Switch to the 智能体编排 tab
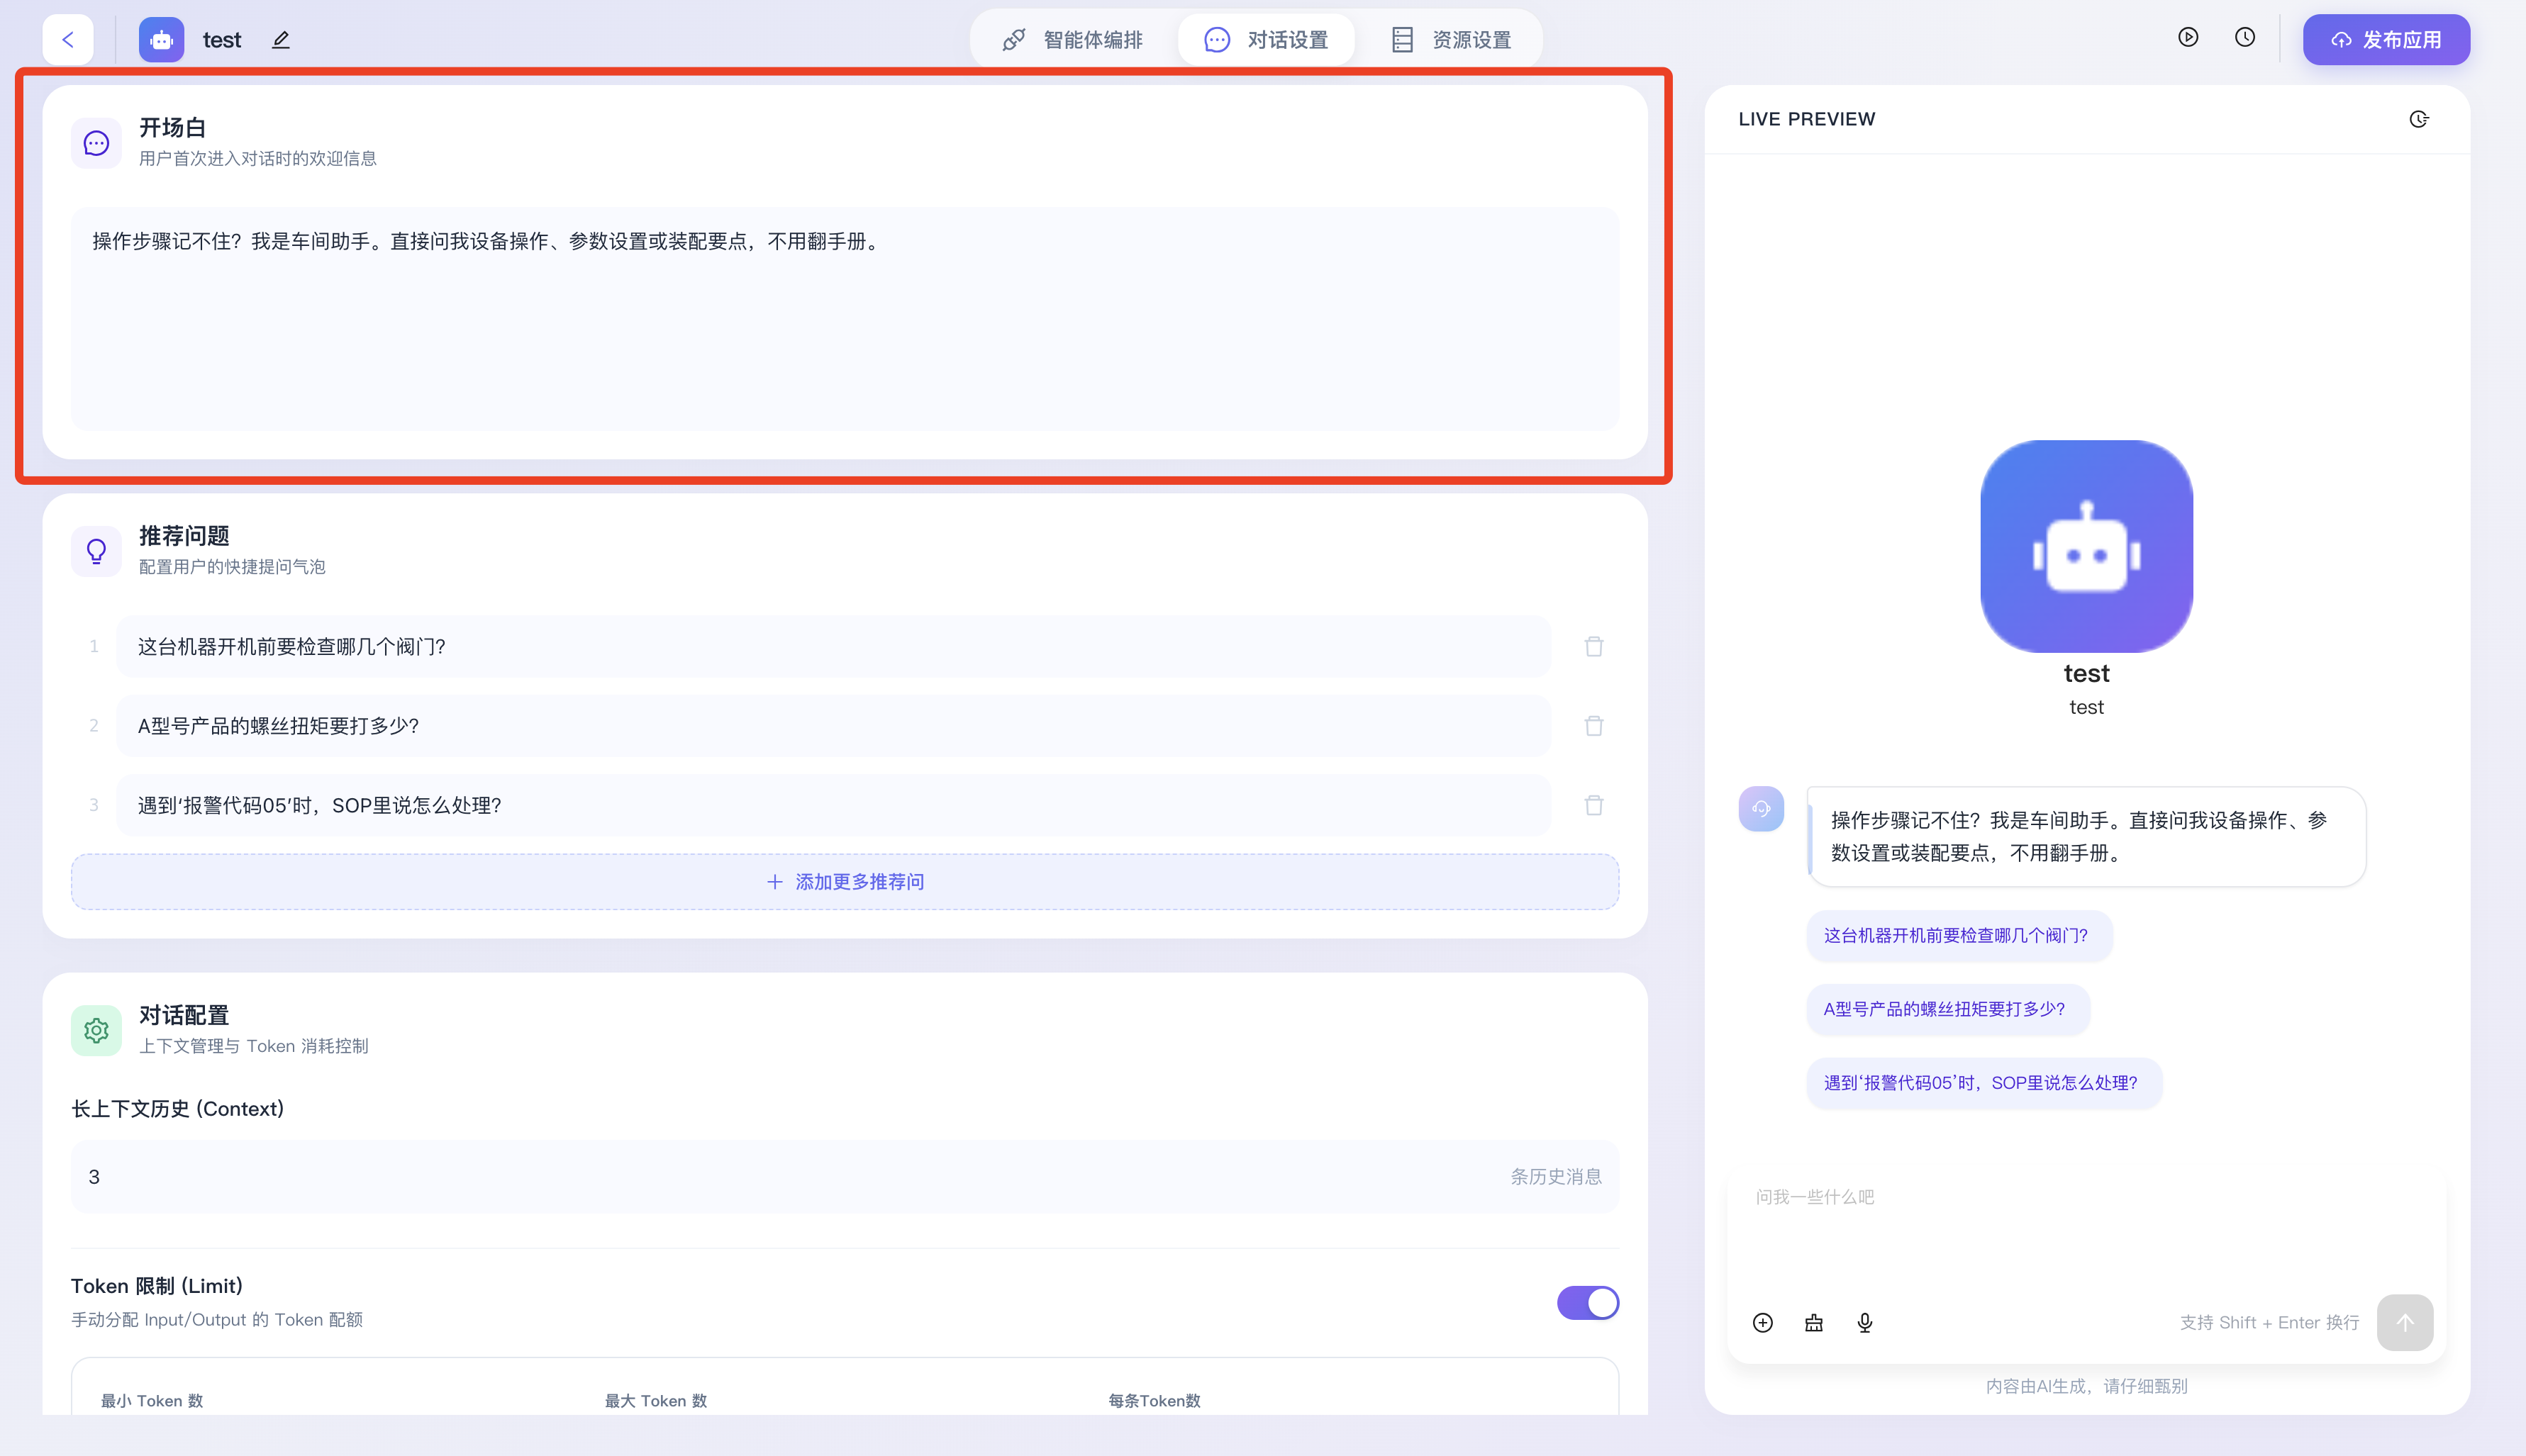The height and width of the screenshot is (1456, 2526). pos(1072,40)
